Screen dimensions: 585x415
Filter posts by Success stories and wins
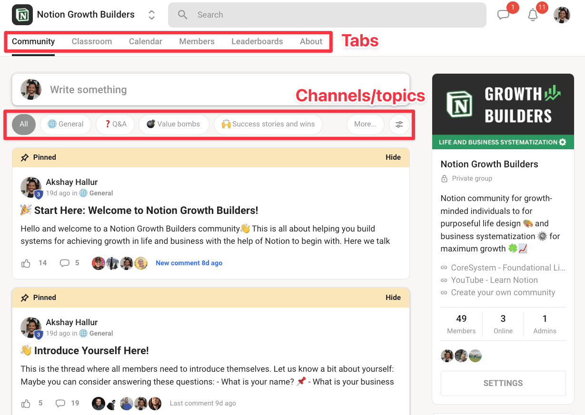click(x=268, y=124)
